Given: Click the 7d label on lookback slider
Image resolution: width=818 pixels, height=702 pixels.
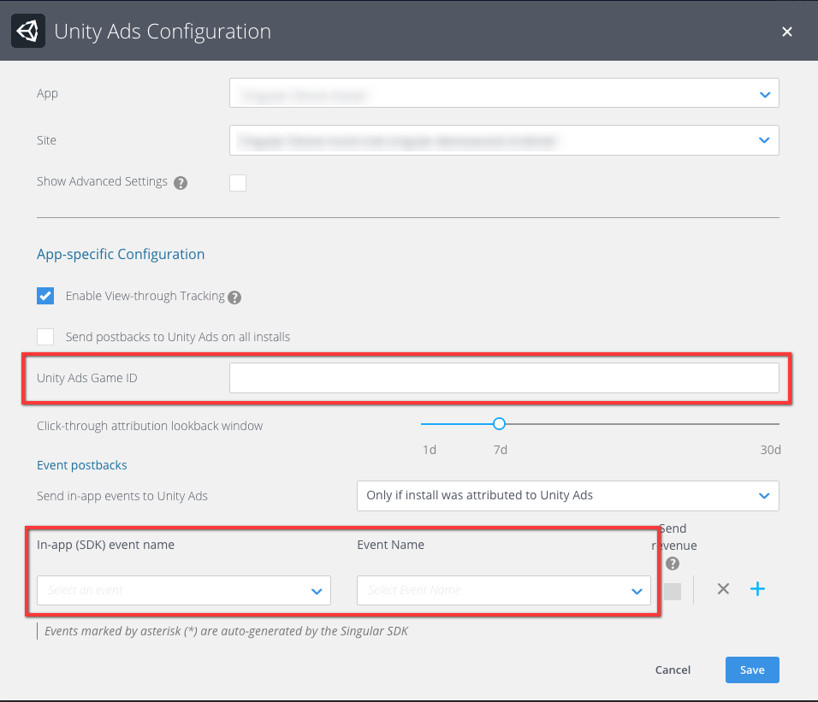Looking at the screenshot, I should 501,450.
